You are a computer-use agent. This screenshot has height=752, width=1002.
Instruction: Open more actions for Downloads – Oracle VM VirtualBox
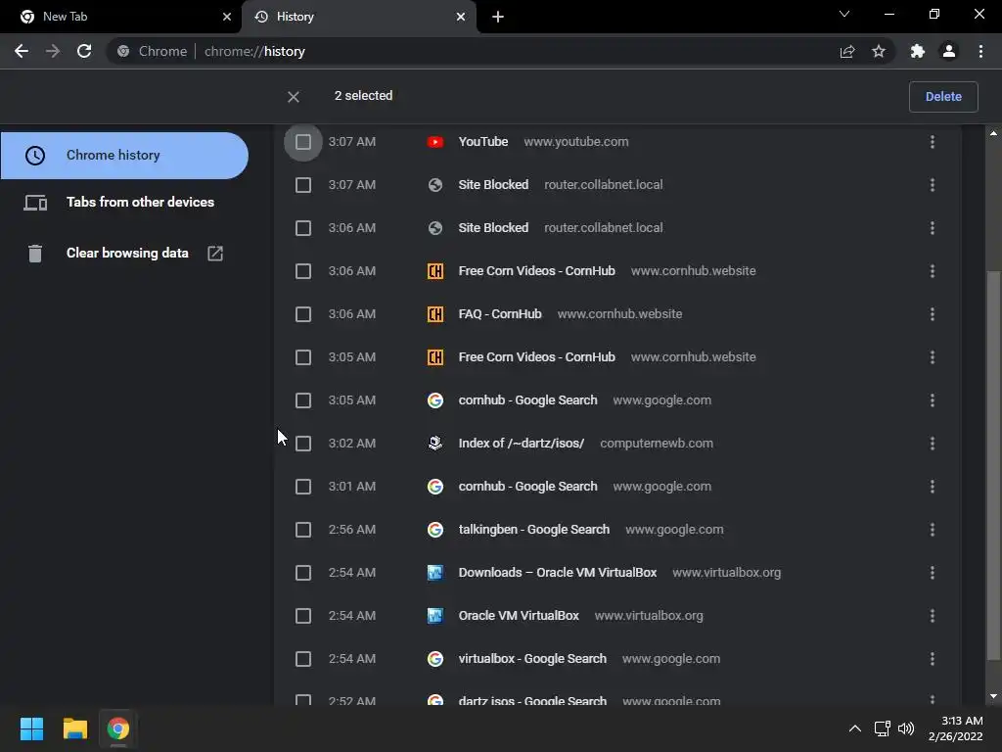(933, 573)
